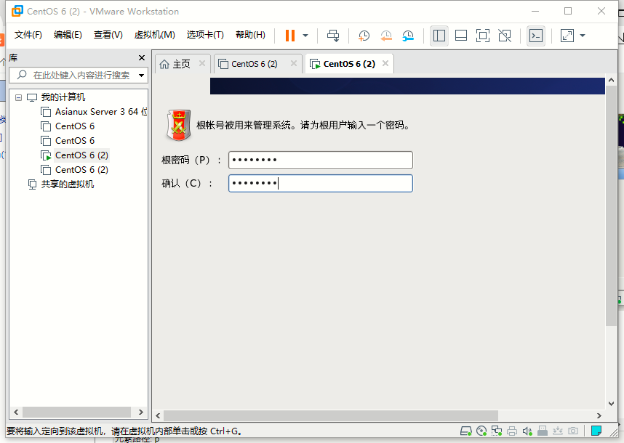Viewport: 624px width, 443px height.
Task: Open the snapshot manager wrench-clock icon
Action: pyautogui.click(x=408, y=36)
